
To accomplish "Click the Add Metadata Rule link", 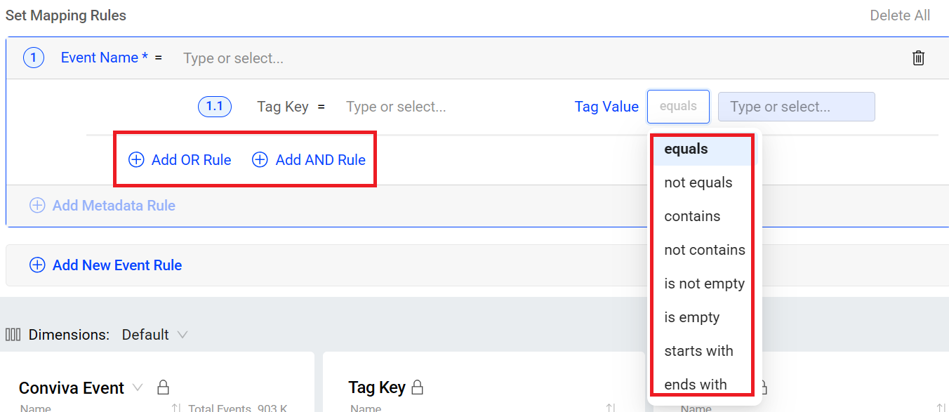I will pyautogui.click(x=114, y=206).
